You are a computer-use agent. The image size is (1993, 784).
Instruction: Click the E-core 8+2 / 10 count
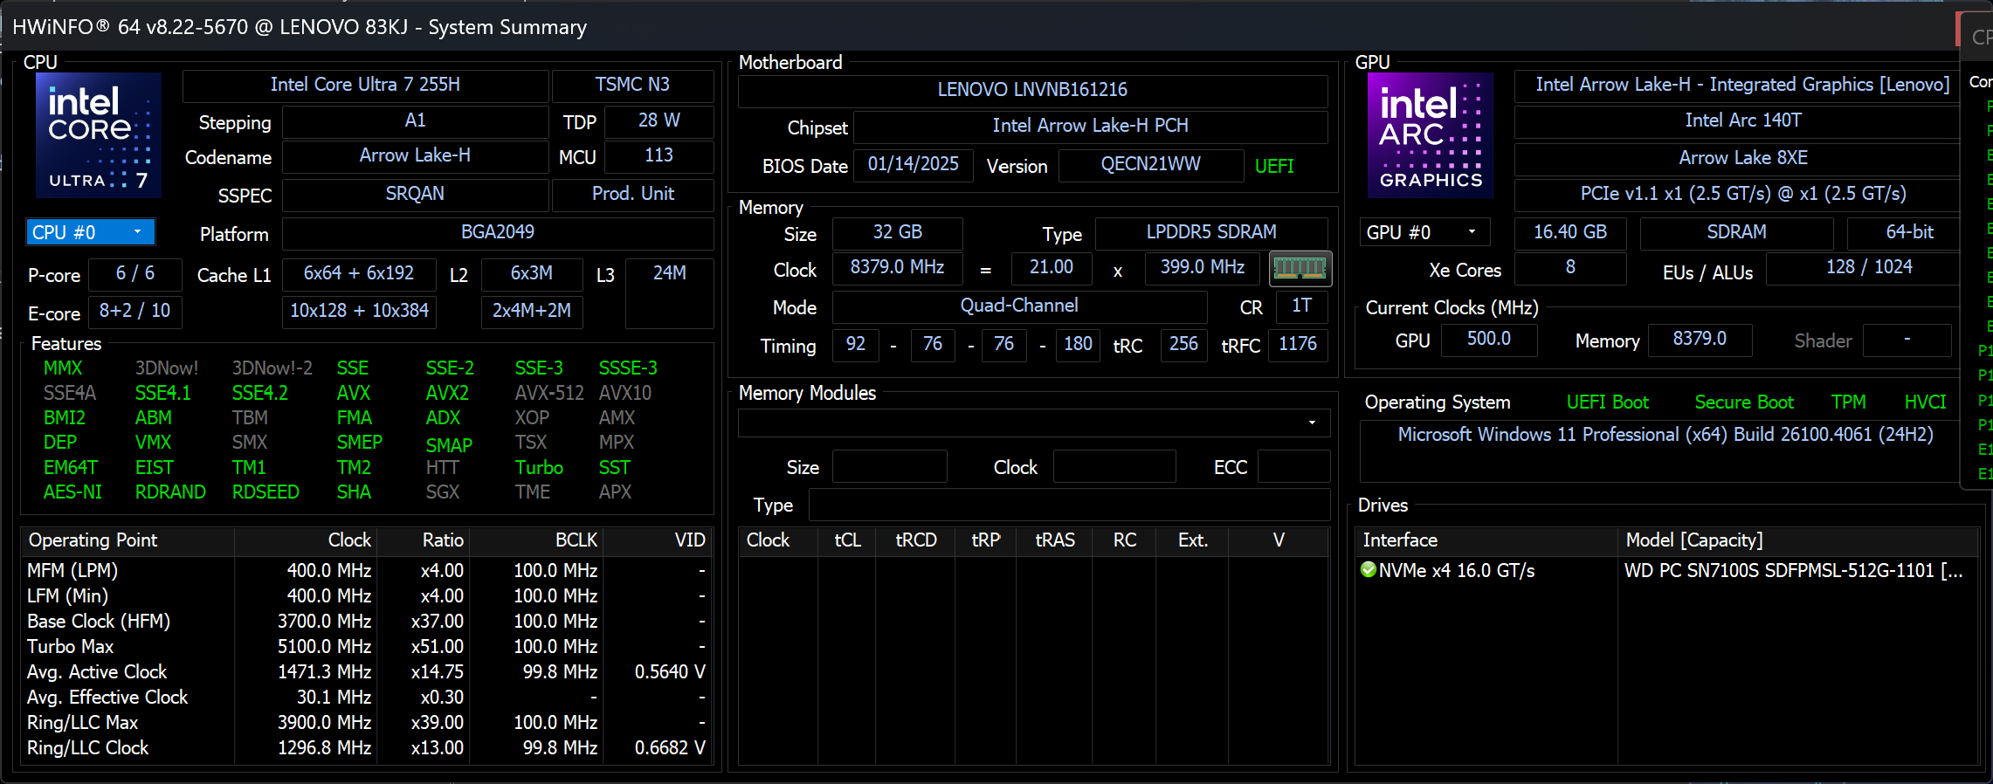(135, 311)
